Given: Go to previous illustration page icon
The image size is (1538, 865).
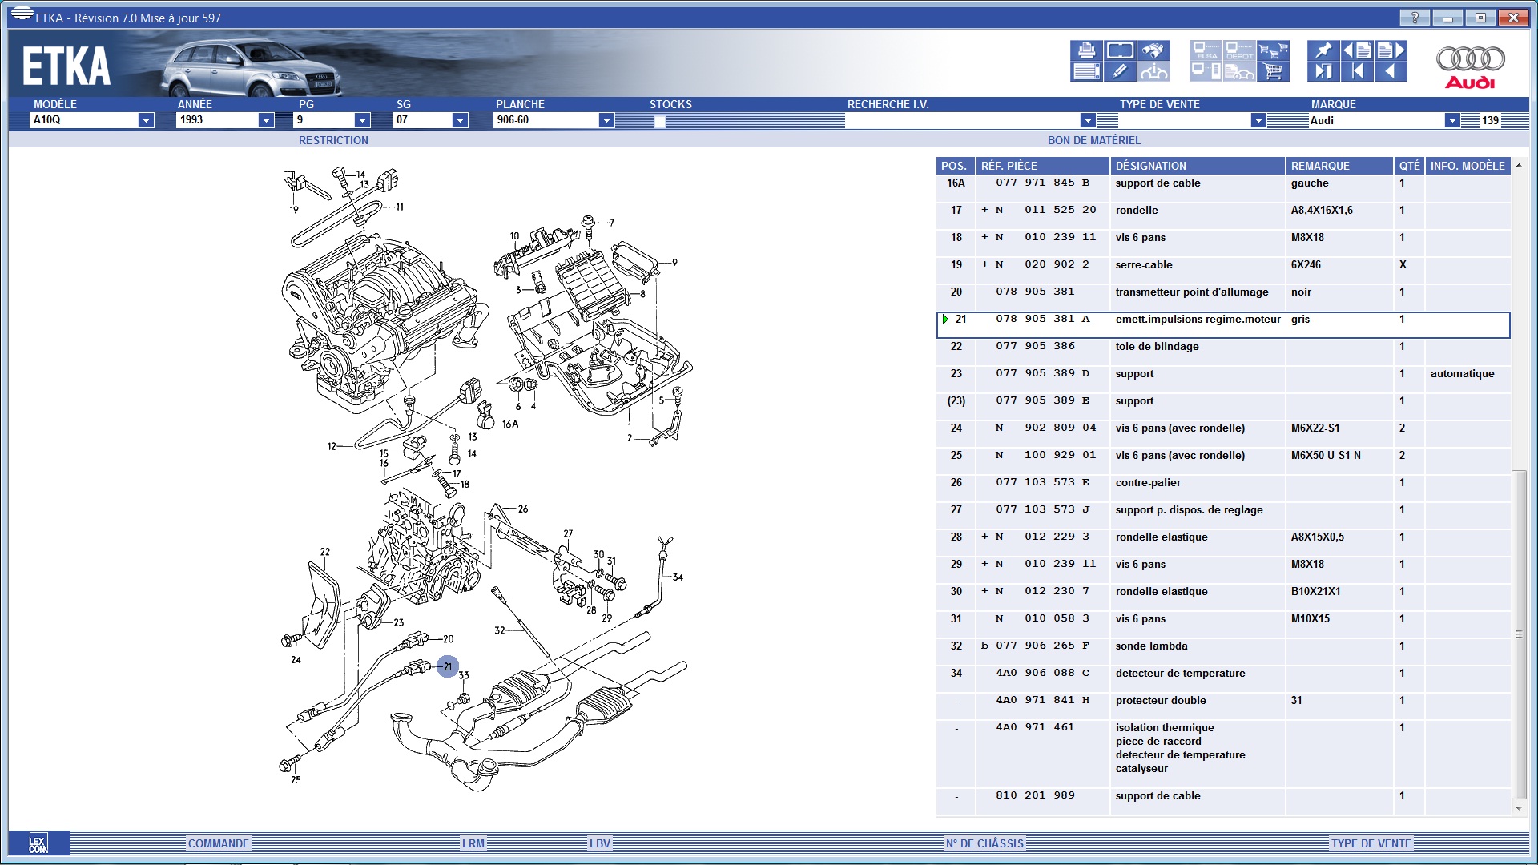Looking at the screenshot, I should click(x=1357, y=50).
